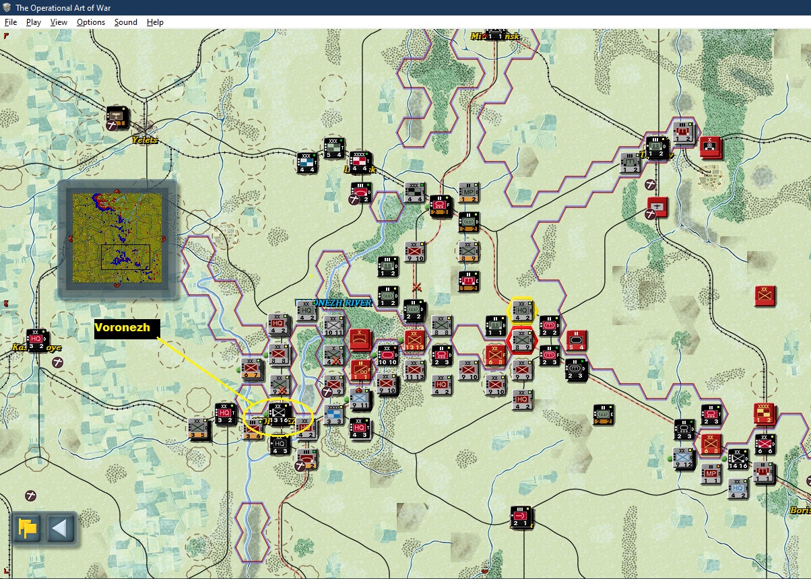Select the black-checkered XXX 4-4 unit

(x=414, y=193)
